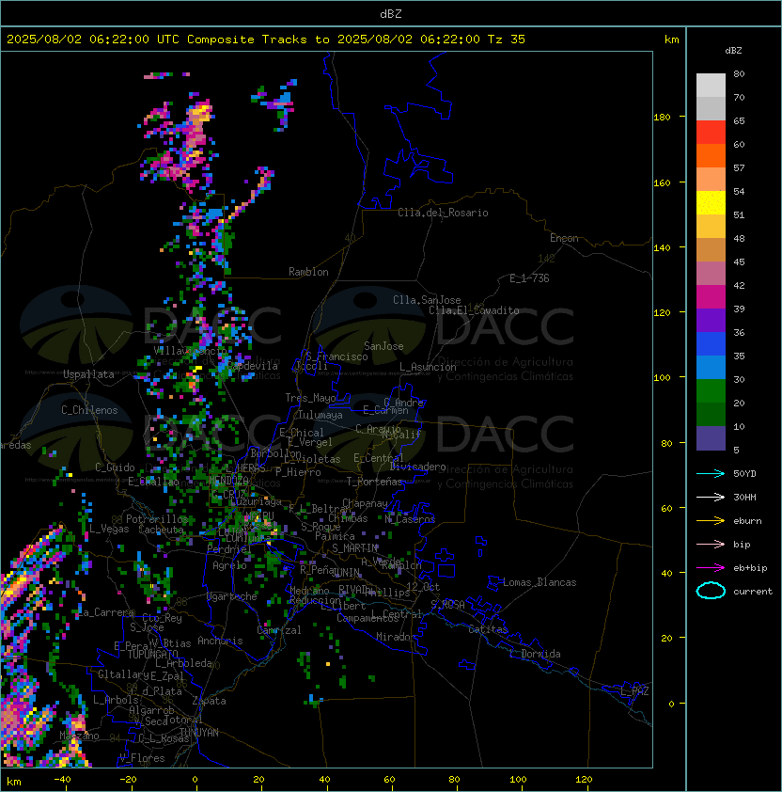Pick the magenta 39-42 dBZ swatch
The image size is (782, 792).
(x=711, y=297)
